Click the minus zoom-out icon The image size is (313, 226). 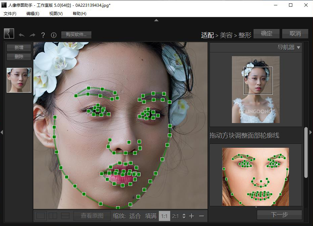pyautogui.click(x=202, y=216)
